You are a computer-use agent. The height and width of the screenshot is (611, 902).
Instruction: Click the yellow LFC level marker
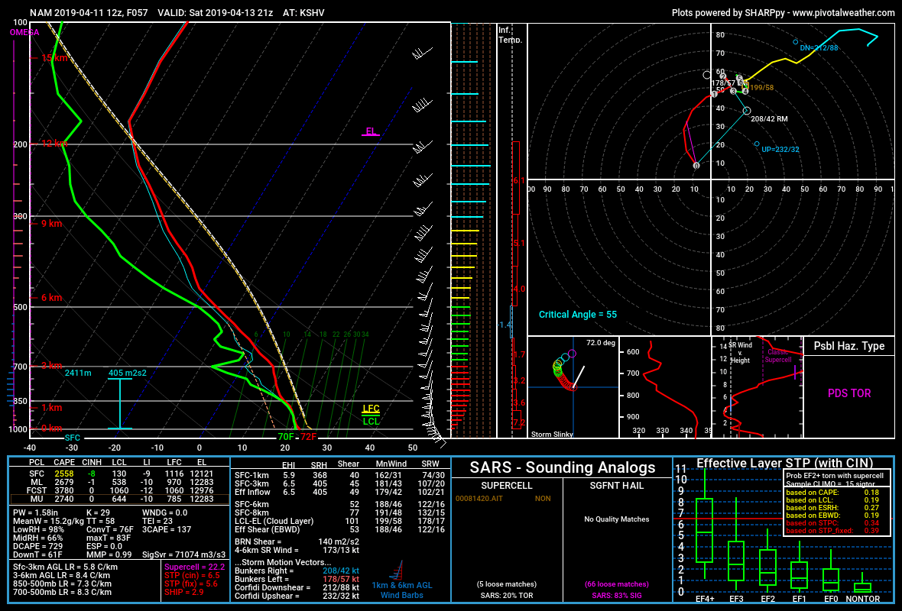click(x=371, y=409)
